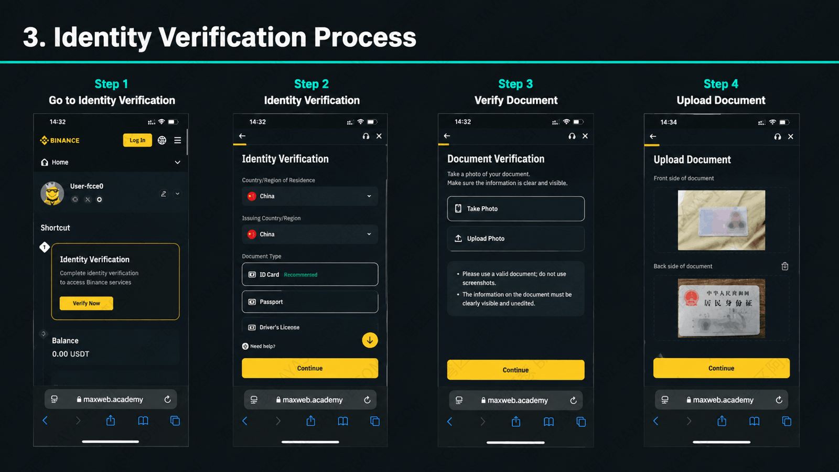This screenshot has height=472, width=839.
Task: Click the edit pencil icon beside User-fcce0
Action: pyautogui.click(x=164, y=194)
